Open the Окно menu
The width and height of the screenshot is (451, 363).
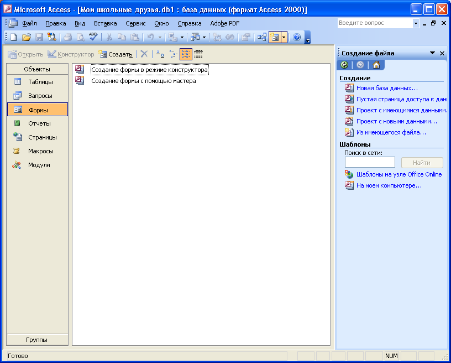(x=161, y=23)
